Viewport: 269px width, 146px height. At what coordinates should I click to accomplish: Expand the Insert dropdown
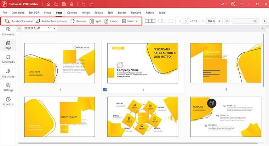click(130, 21)
